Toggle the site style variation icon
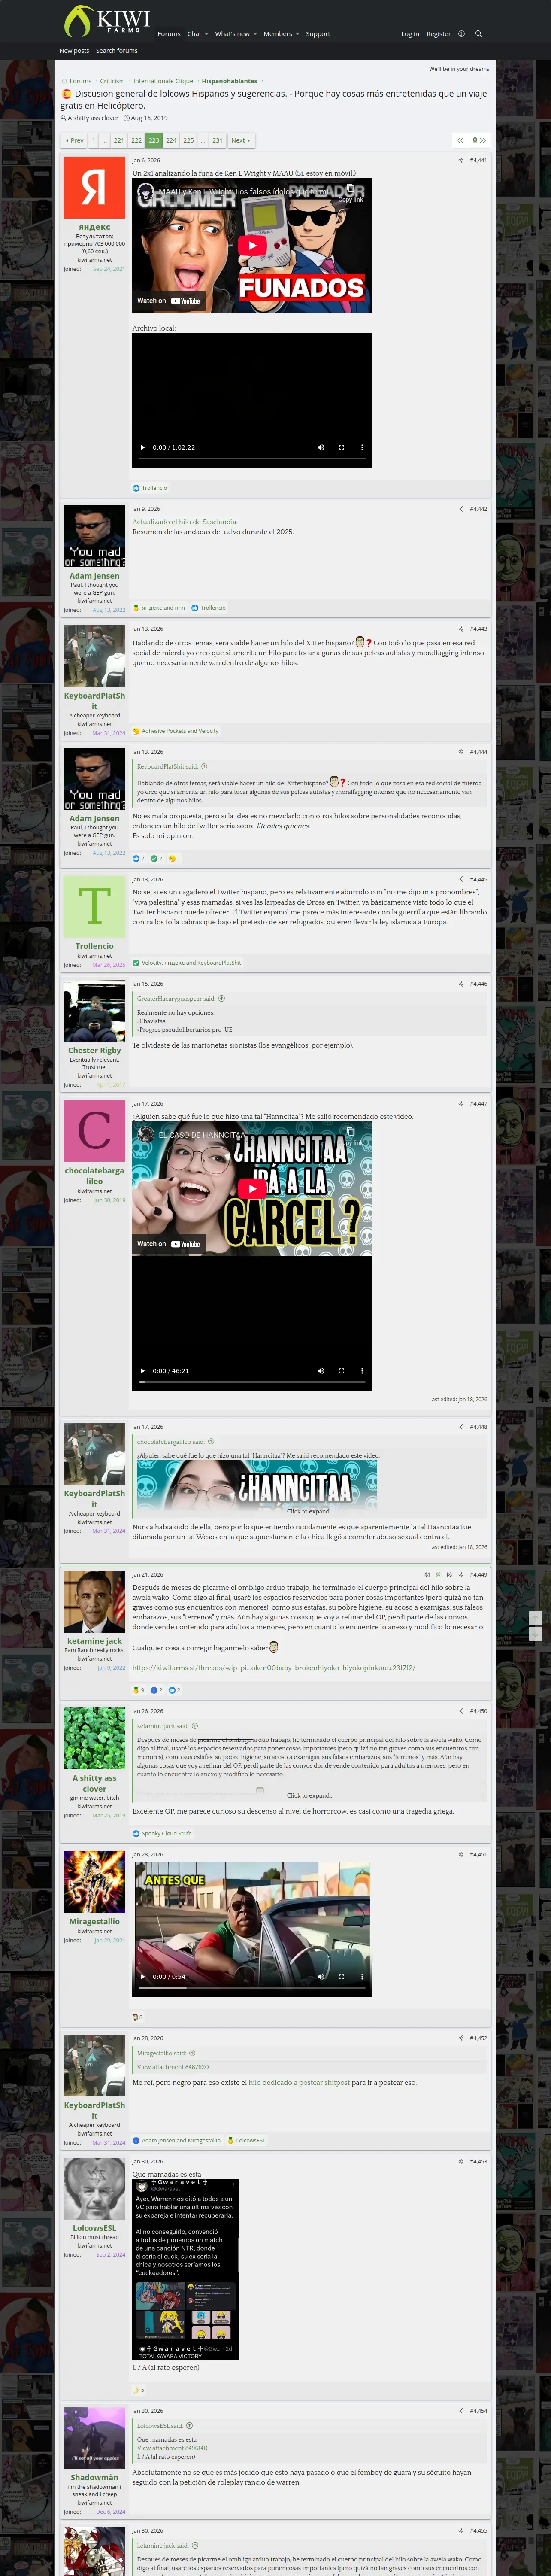Image resolution: width=551 pixels, height=2576 pixels. (x=461, y=34)
